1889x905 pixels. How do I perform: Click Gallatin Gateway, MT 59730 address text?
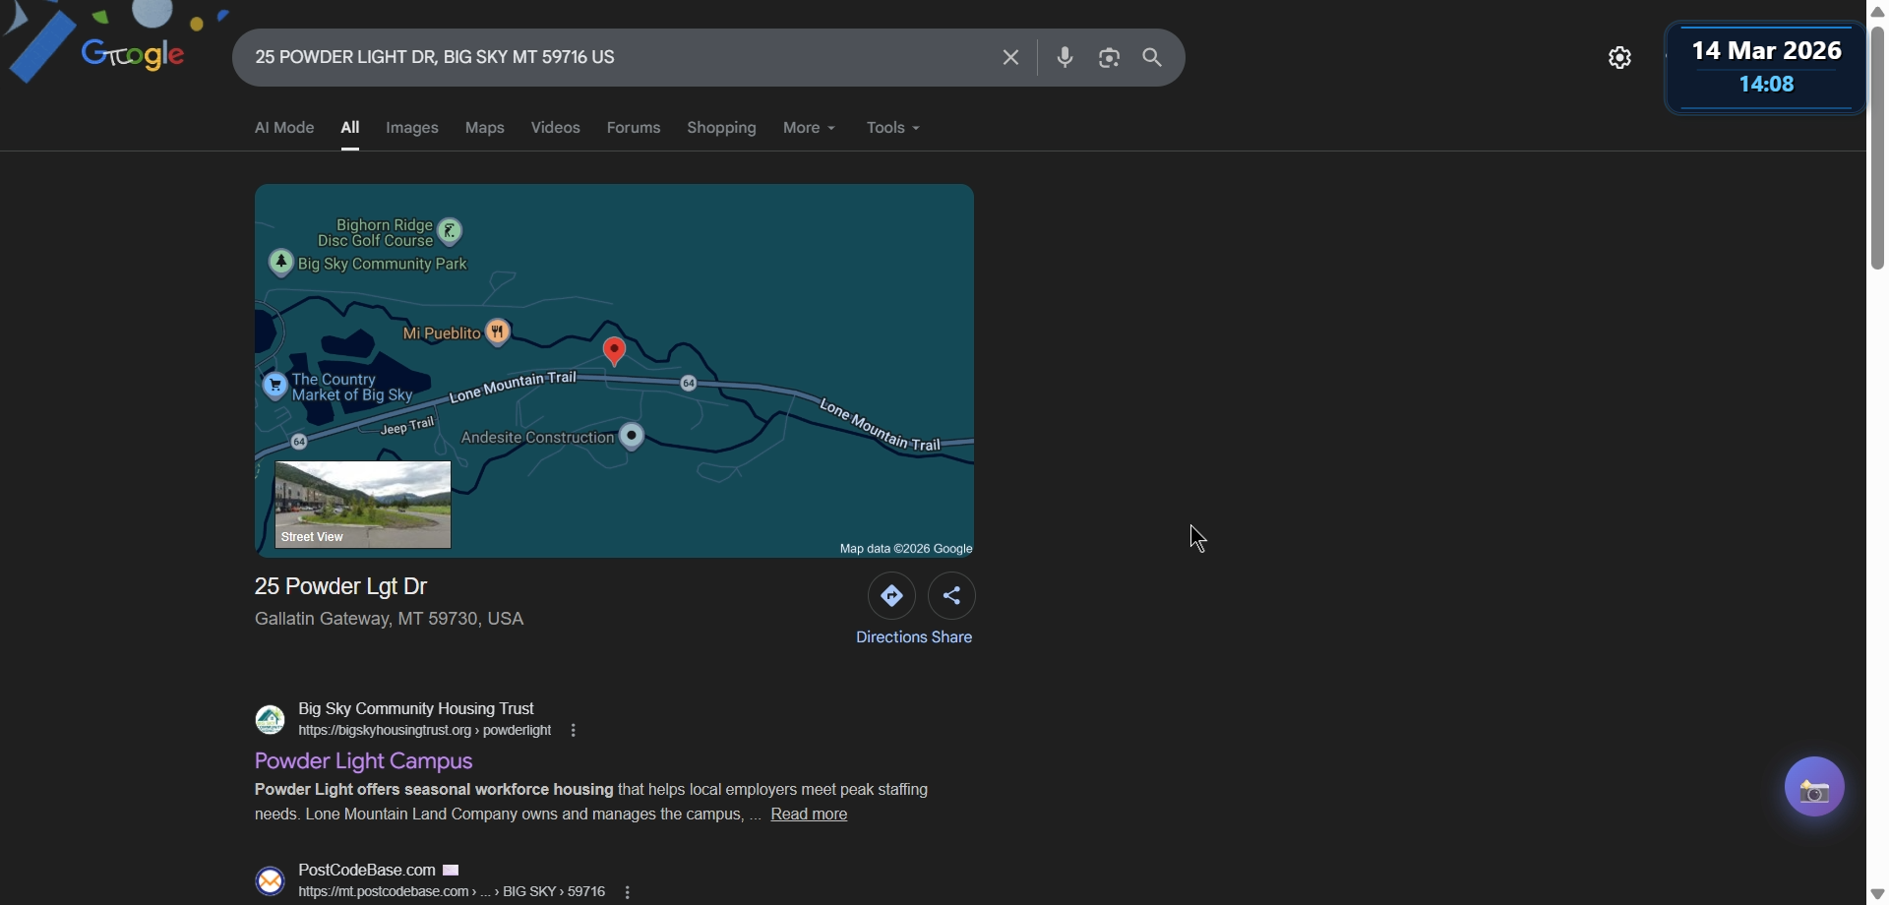click(x=390, y=619)
